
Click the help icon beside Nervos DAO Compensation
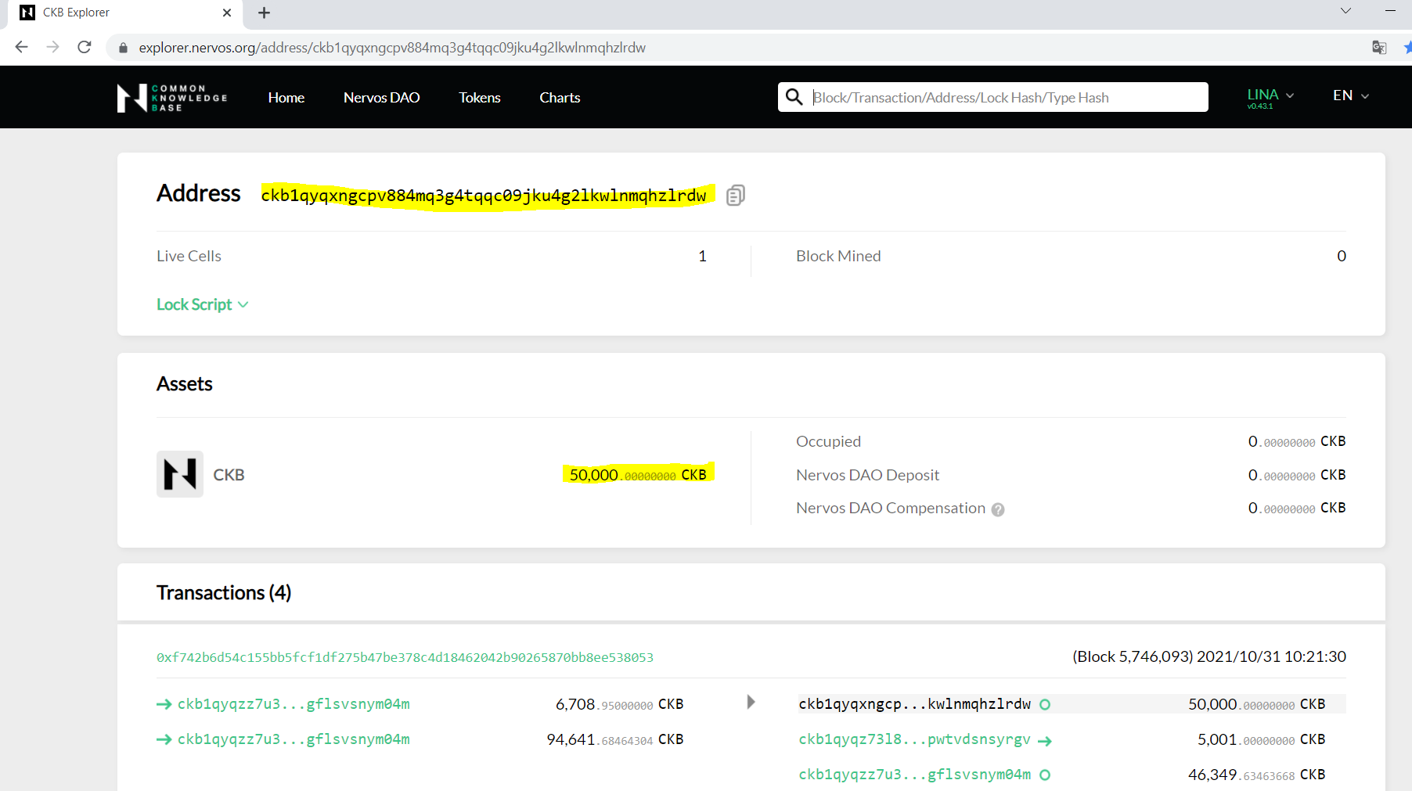pyautogui.click(x=998, y=509)
